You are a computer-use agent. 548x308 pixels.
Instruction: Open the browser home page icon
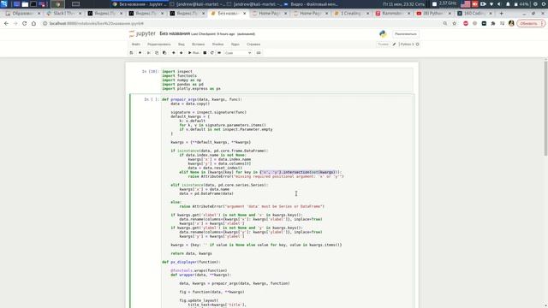(x=33, y=23)
